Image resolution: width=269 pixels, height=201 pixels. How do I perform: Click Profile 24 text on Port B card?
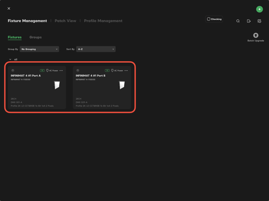tap(97, 106)
